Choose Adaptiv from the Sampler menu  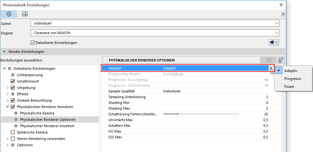291,71
